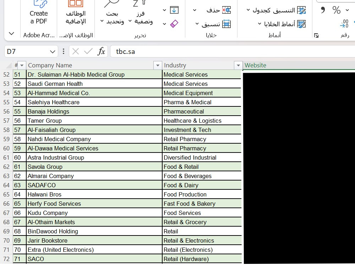Select cell Jarir Bookstore
355x266 pixels.
tap(94, 240)
